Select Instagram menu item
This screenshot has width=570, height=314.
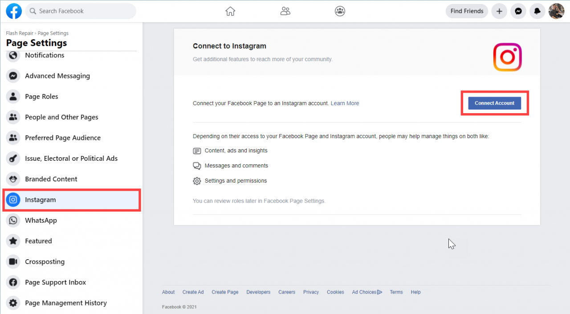coord(71,200)
